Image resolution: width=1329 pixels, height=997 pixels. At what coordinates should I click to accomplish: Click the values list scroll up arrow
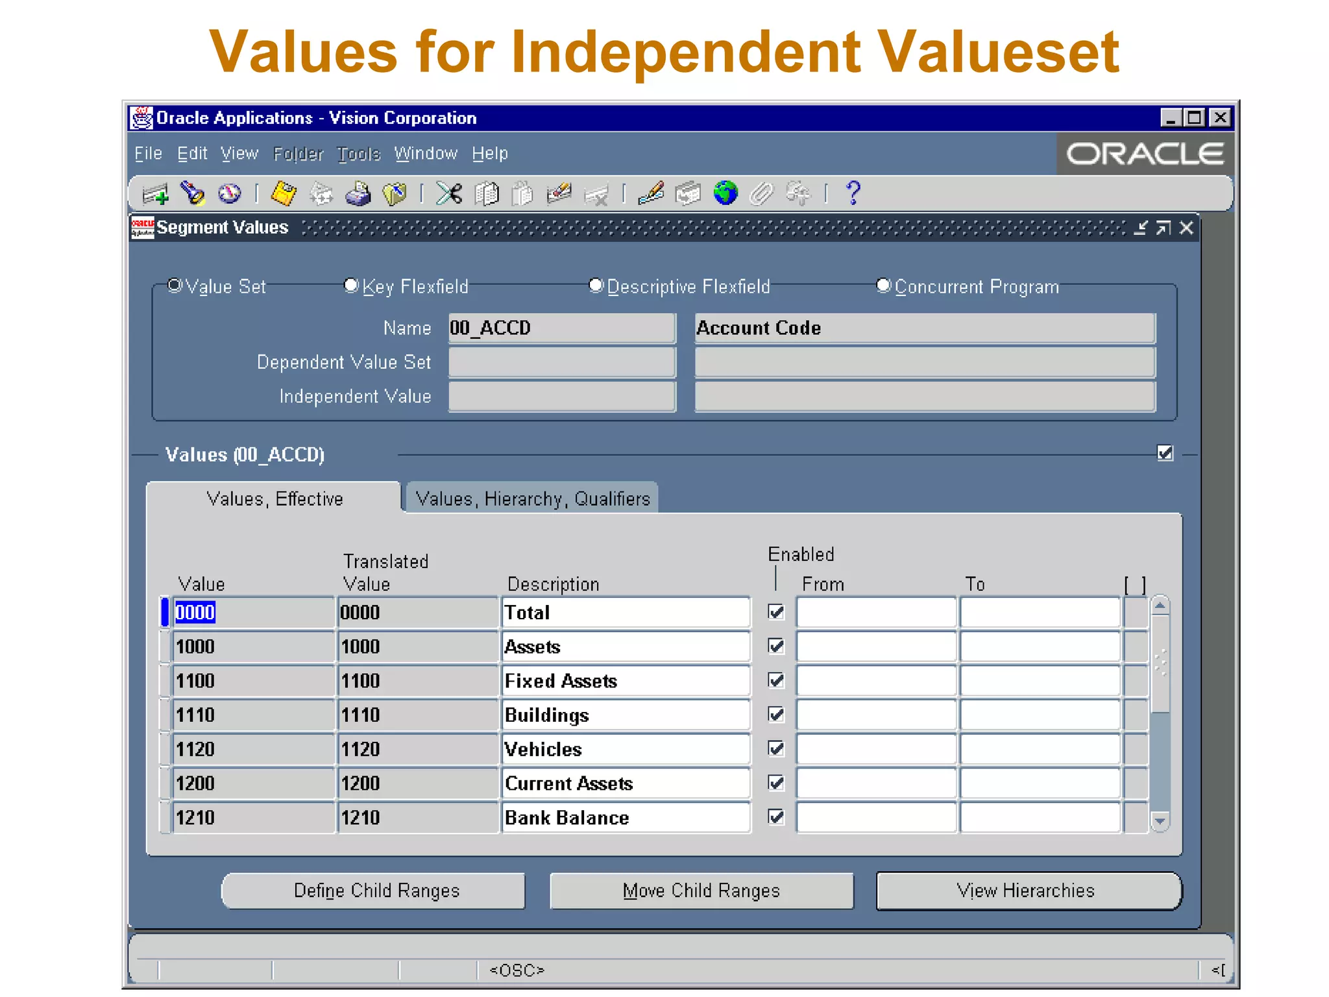pos(1160,606)
